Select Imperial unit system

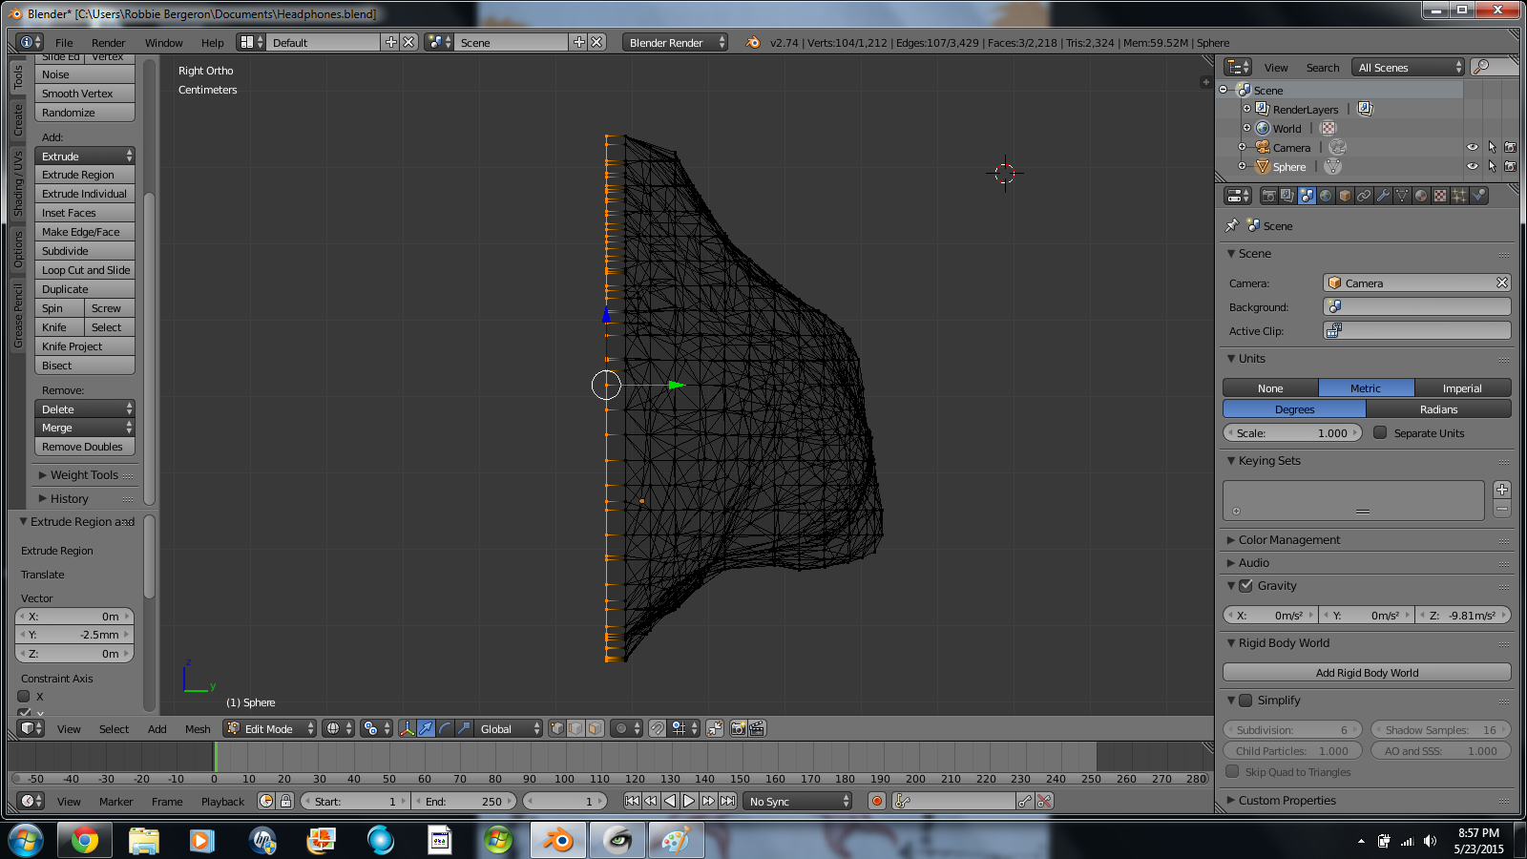1462,388
